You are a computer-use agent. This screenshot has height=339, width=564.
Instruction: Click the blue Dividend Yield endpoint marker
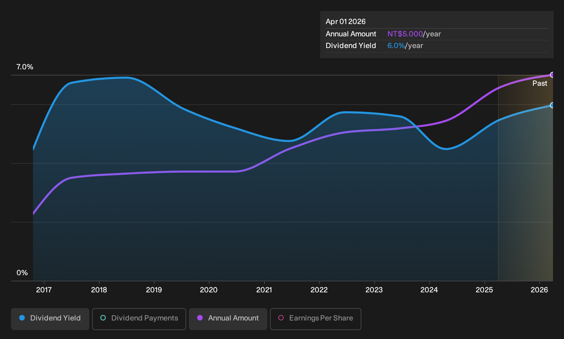point(552,105)
